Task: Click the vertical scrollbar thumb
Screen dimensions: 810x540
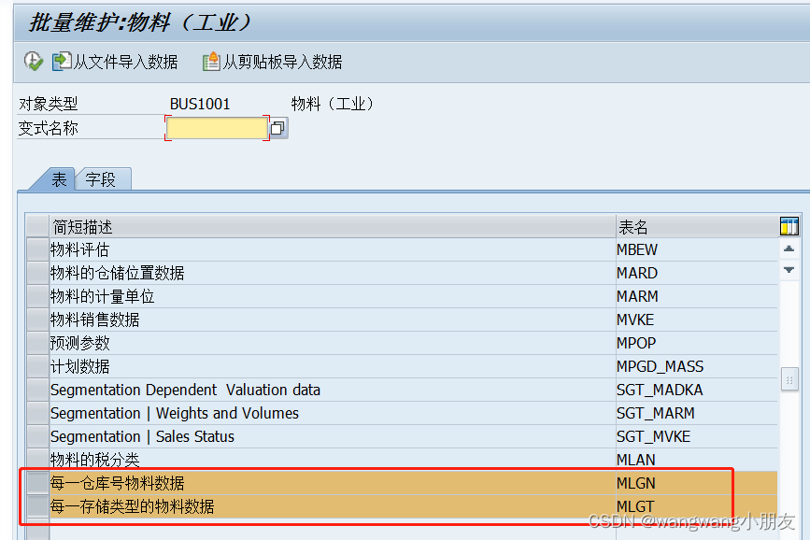Action: (x=789, y=380)
